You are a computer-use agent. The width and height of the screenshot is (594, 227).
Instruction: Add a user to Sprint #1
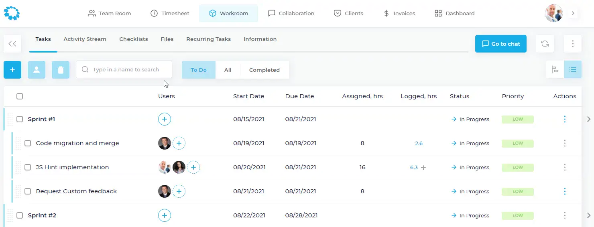coord(165,119)
